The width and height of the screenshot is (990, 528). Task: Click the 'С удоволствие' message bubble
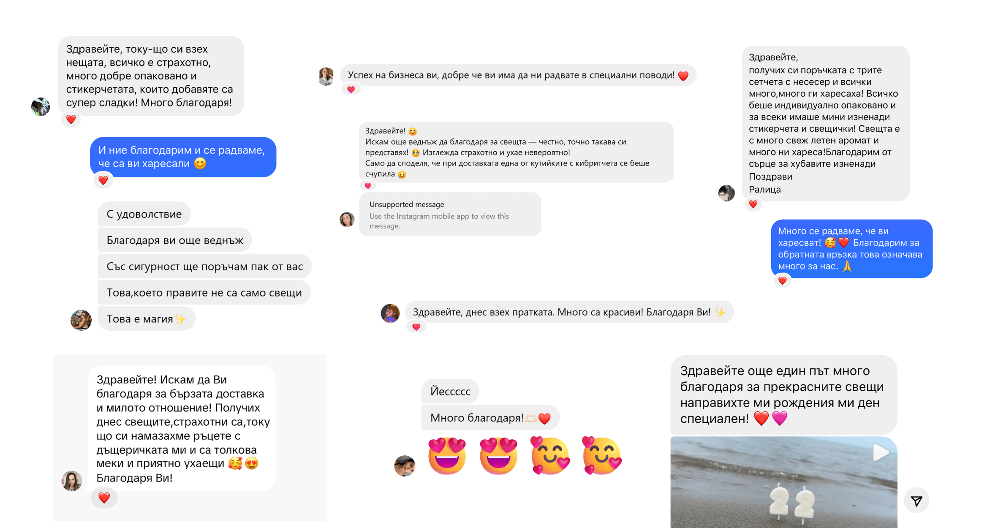[144, 214]
